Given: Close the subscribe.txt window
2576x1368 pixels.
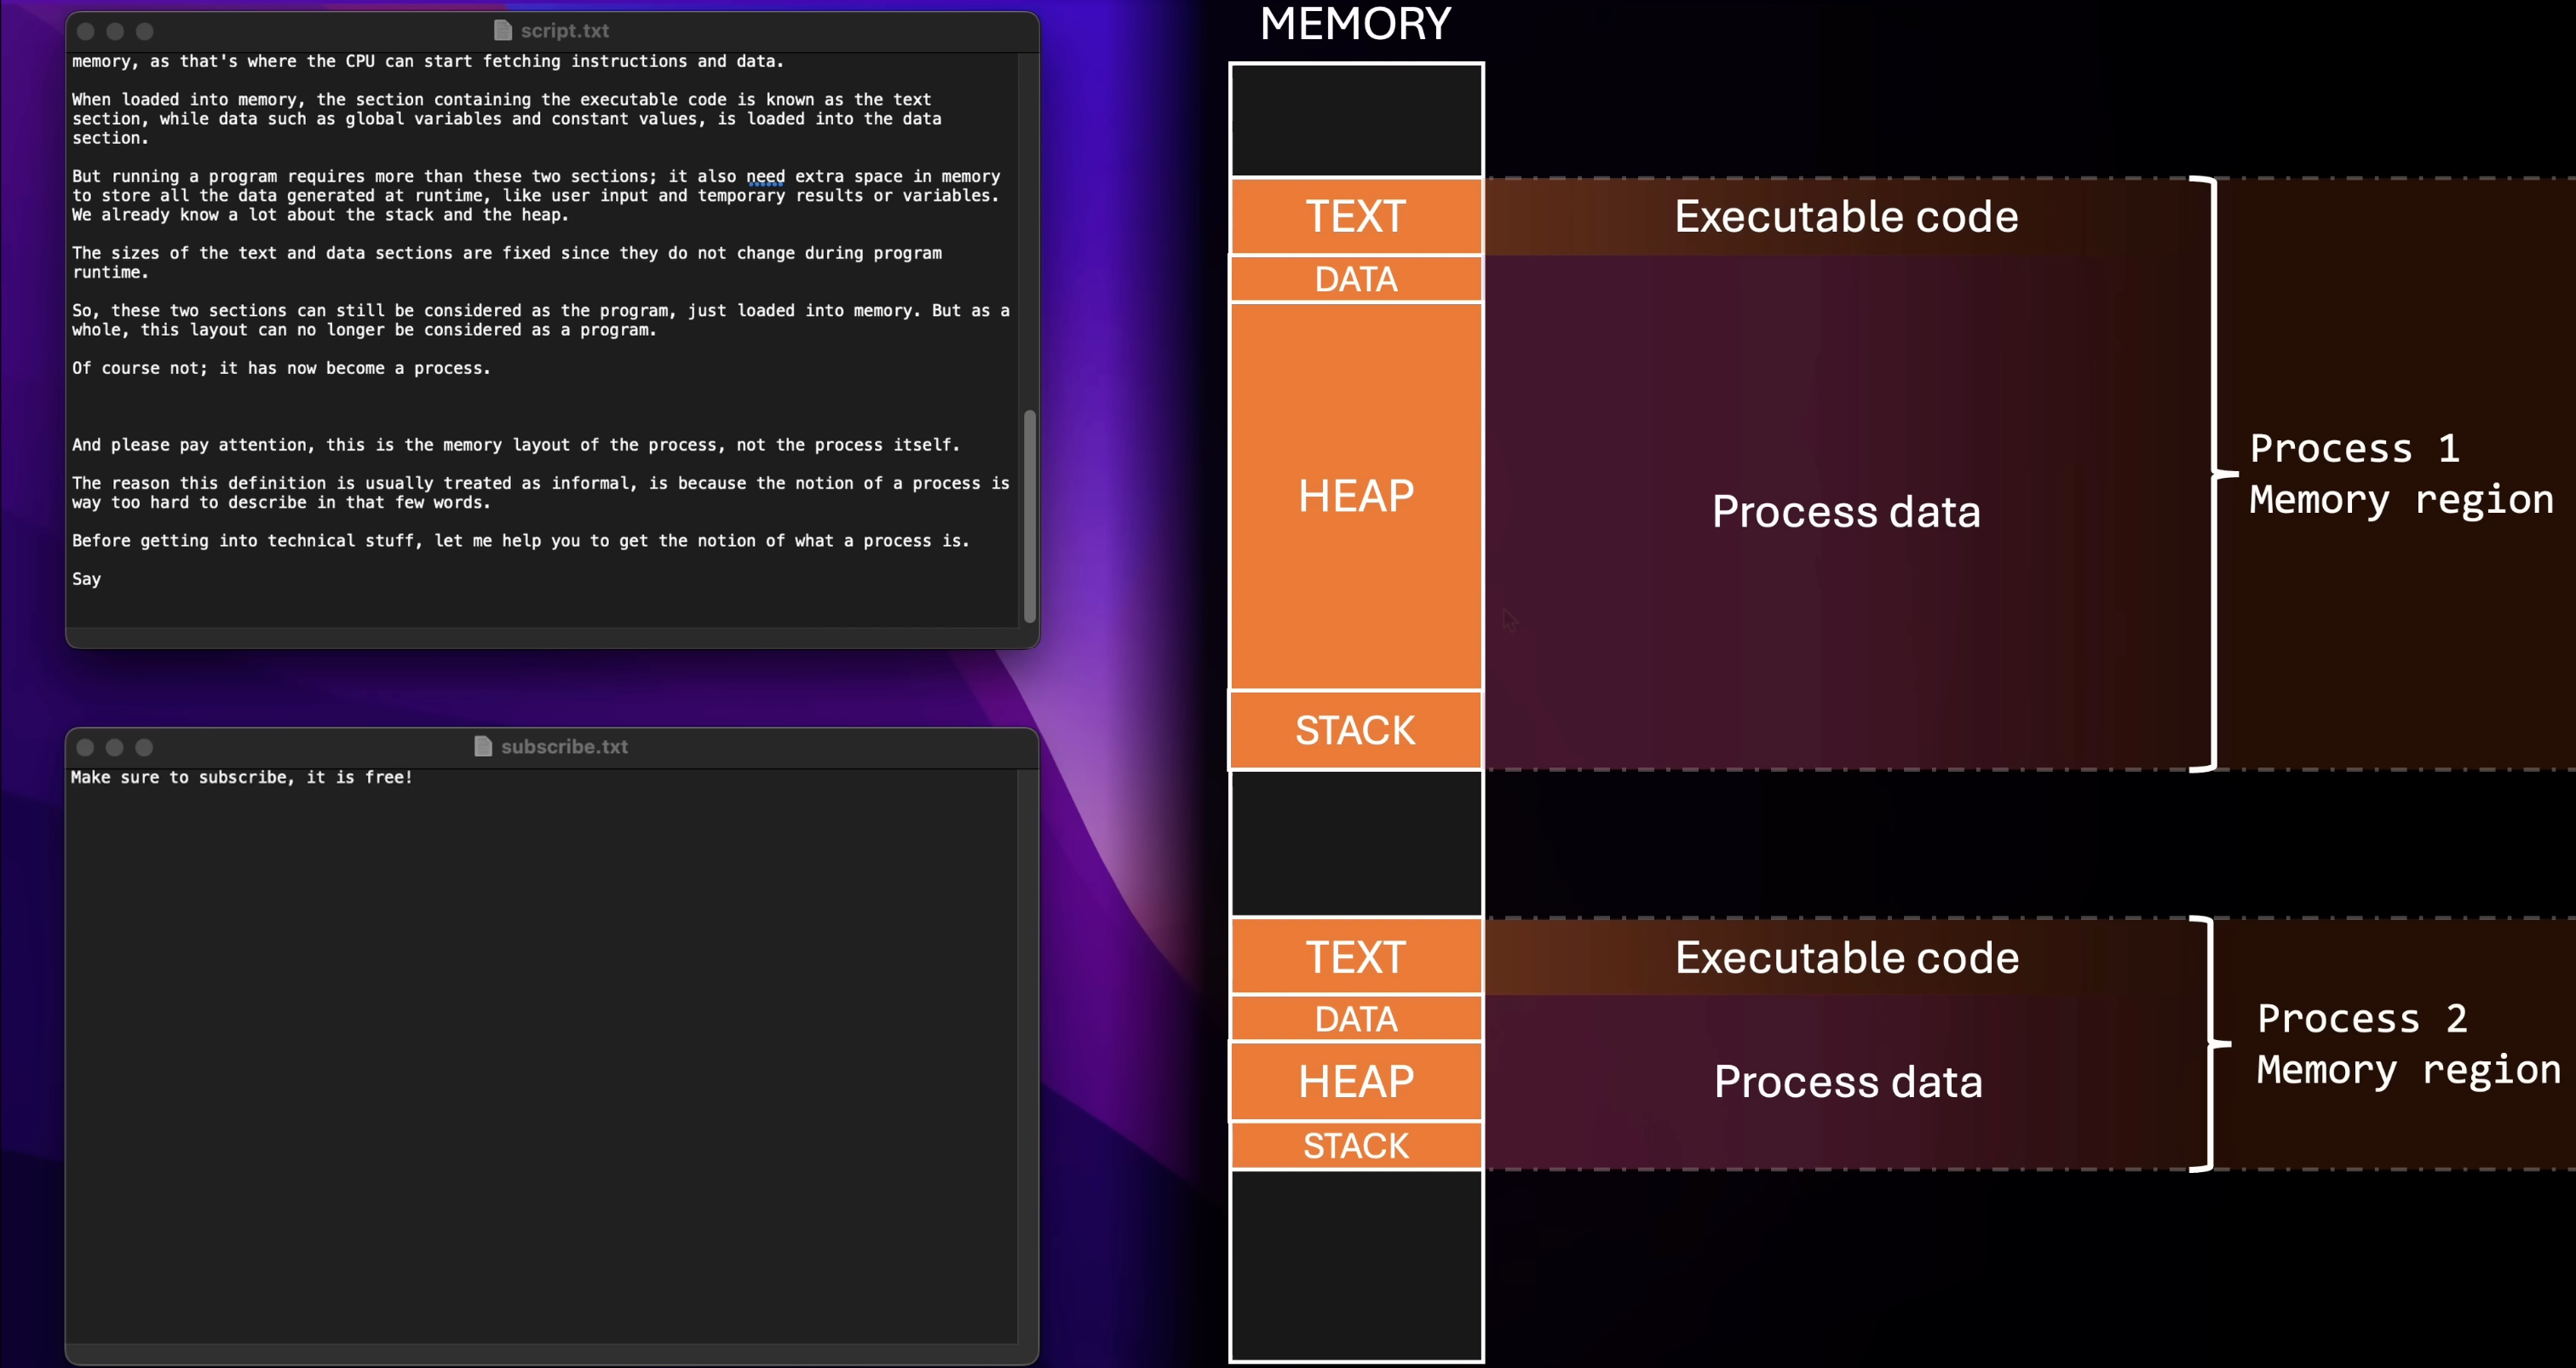Looking at the screenshot, I should click(x=85, y=747).
